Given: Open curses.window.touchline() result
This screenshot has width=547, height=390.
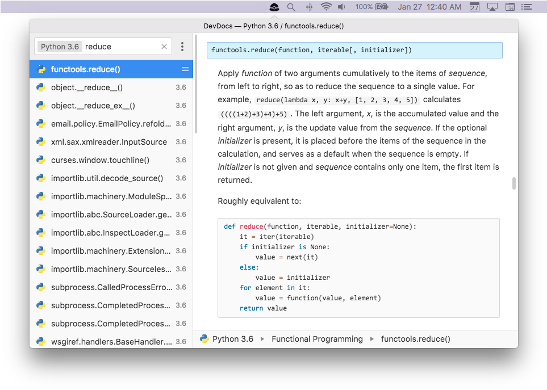Looking at the screenshot, I should 111,160.
